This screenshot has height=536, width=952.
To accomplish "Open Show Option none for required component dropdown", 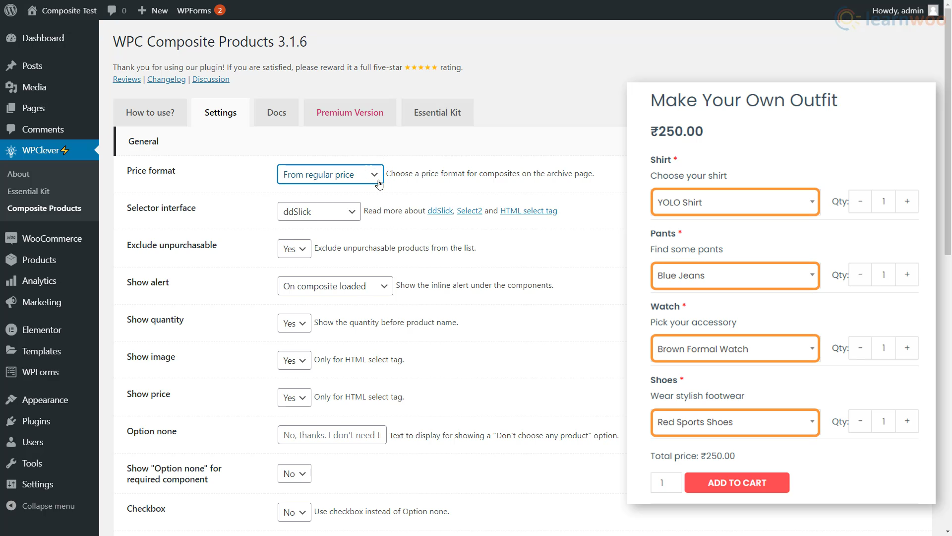I will pyautogui.click(x=294, y=473).
